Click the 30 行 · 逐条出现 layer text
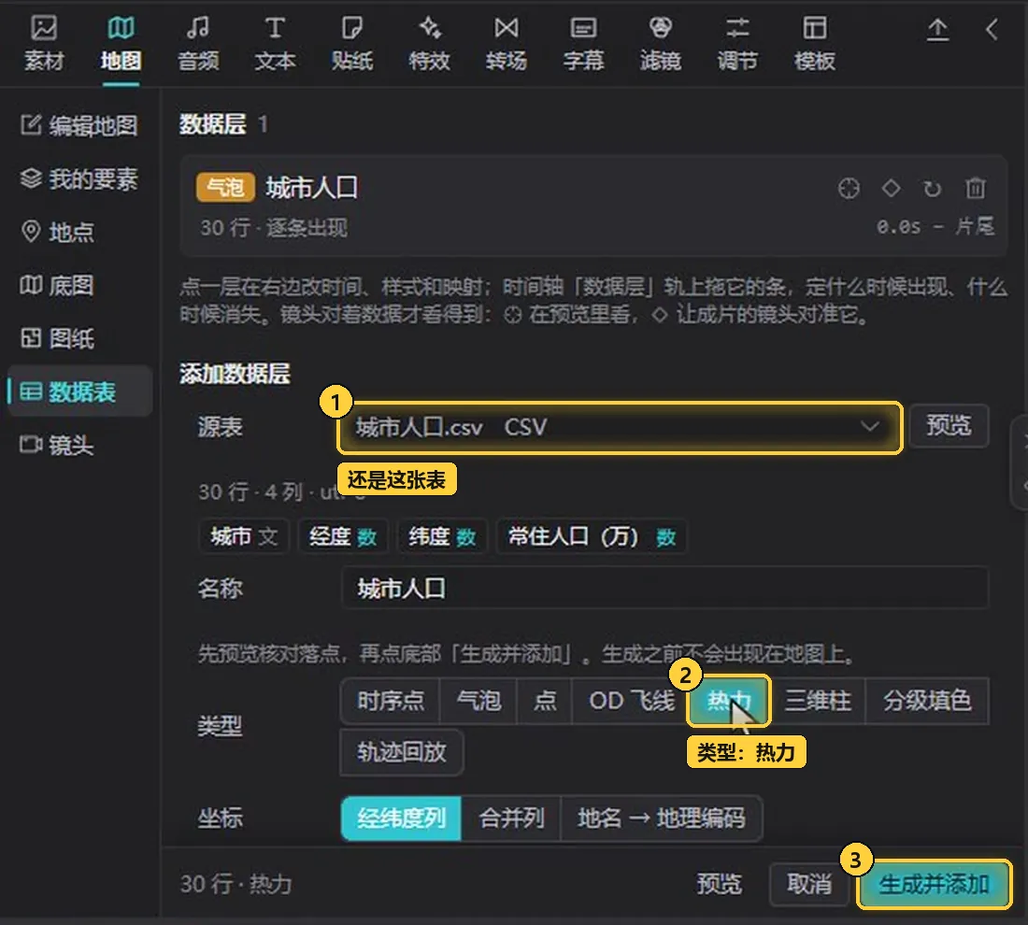The image size is (1028, 925). tap(274, 227)
